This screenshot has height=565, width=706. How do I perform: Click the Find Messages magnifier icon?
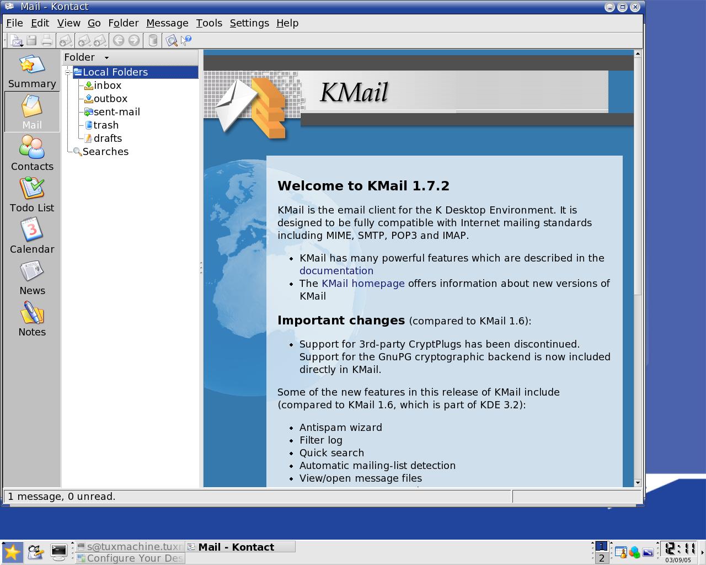pos(171,40)
